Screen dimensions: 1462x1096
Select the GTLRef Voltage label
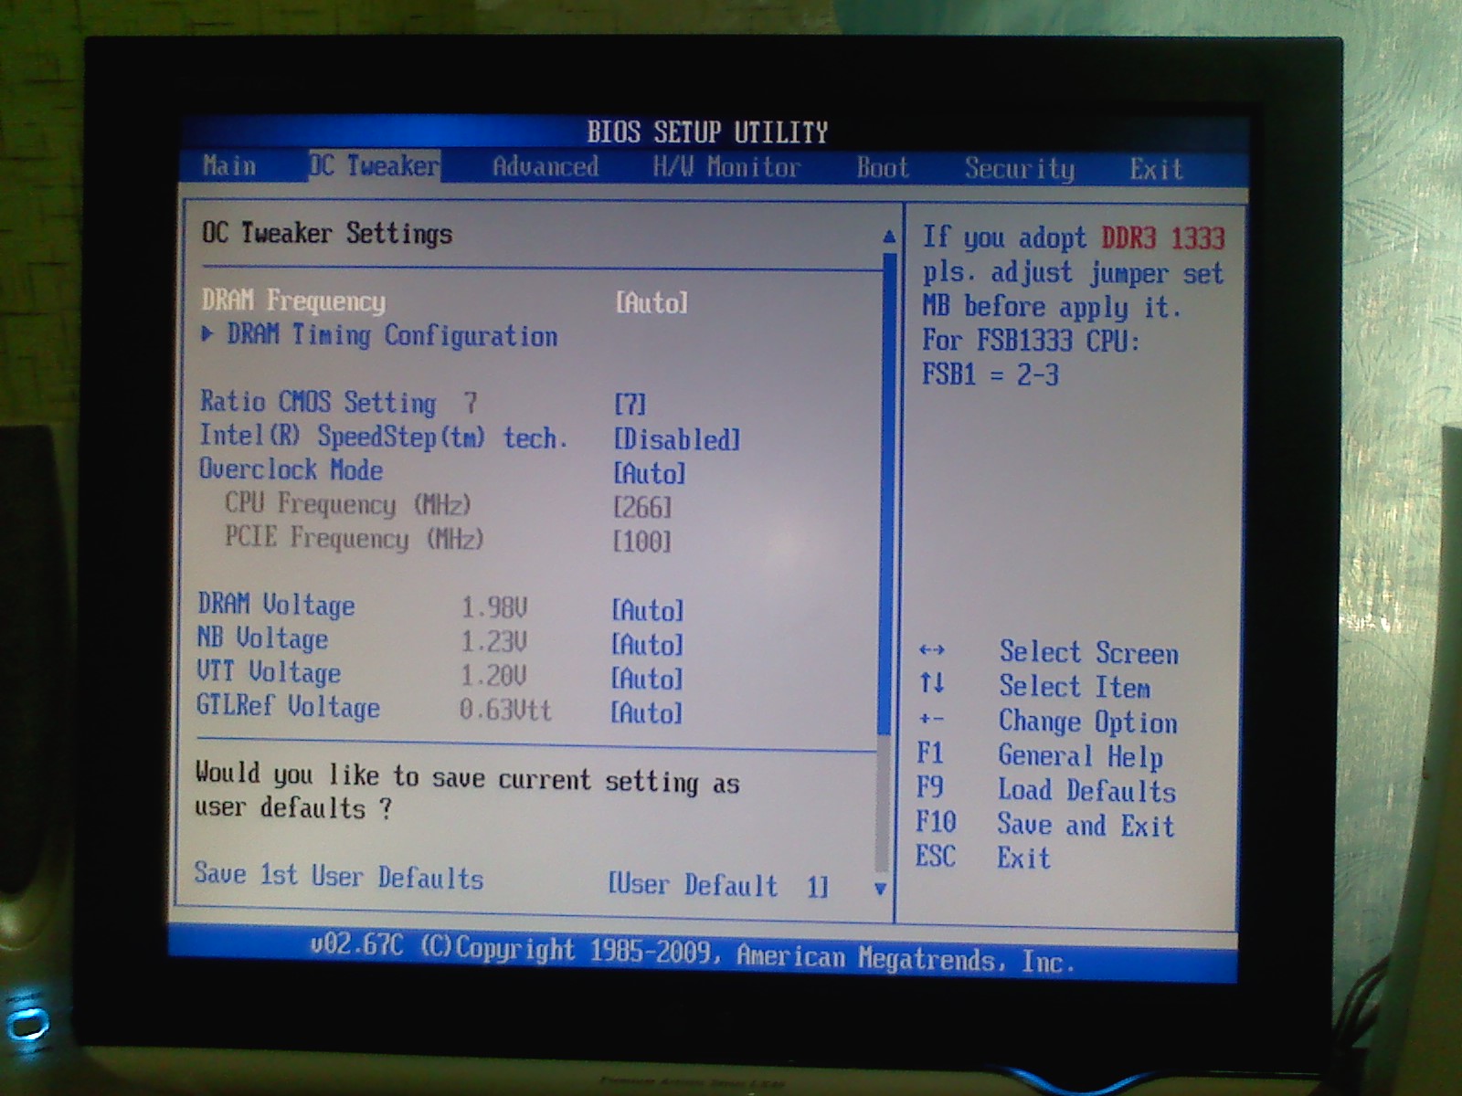tap(288, 706)
